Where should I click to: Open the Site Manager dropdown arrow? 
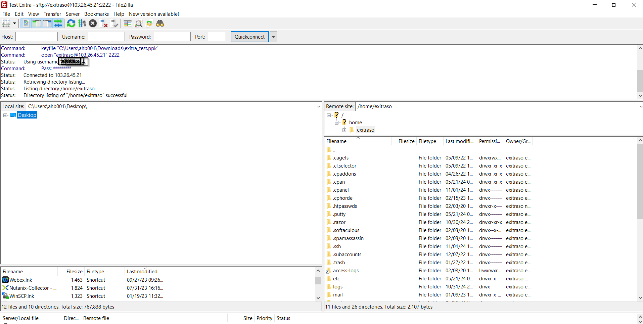coord(14,24)
